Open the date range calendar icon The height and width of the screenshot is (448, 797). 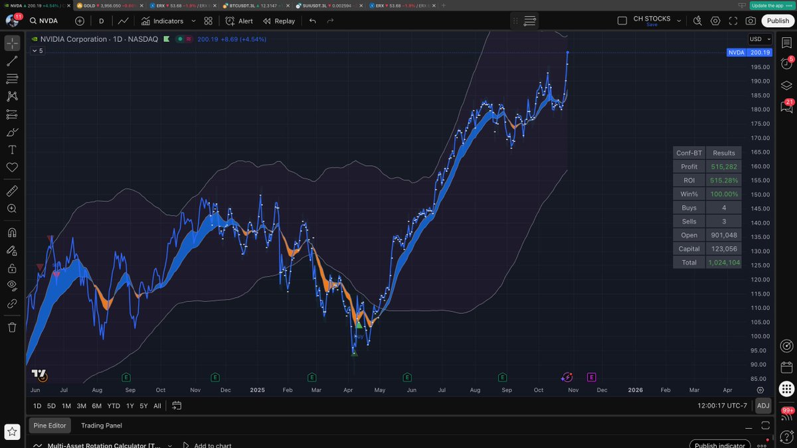click(177, 406)
